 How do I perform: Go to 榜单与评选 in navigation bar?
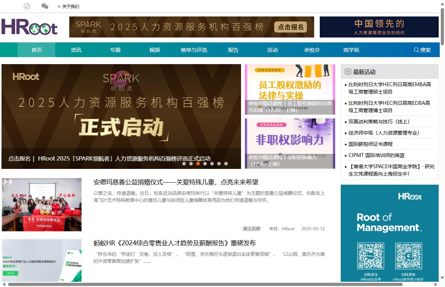click(194, 50)
